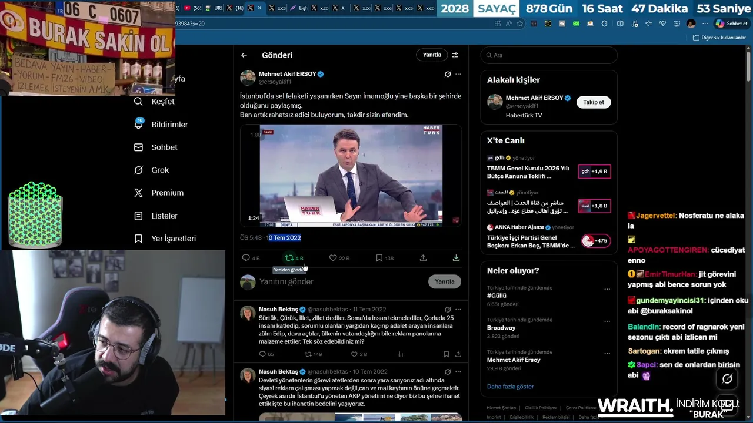Open Bildirimler in the sidebar
This screenshot has width=753, height=423.
[x=161, y=125]
